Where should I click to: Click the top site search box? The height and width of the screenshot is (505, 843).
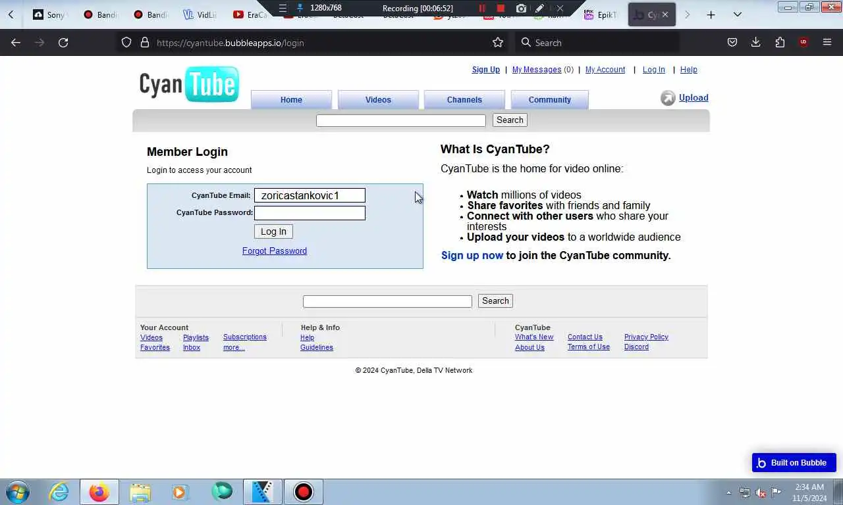[x=401, y=120]
